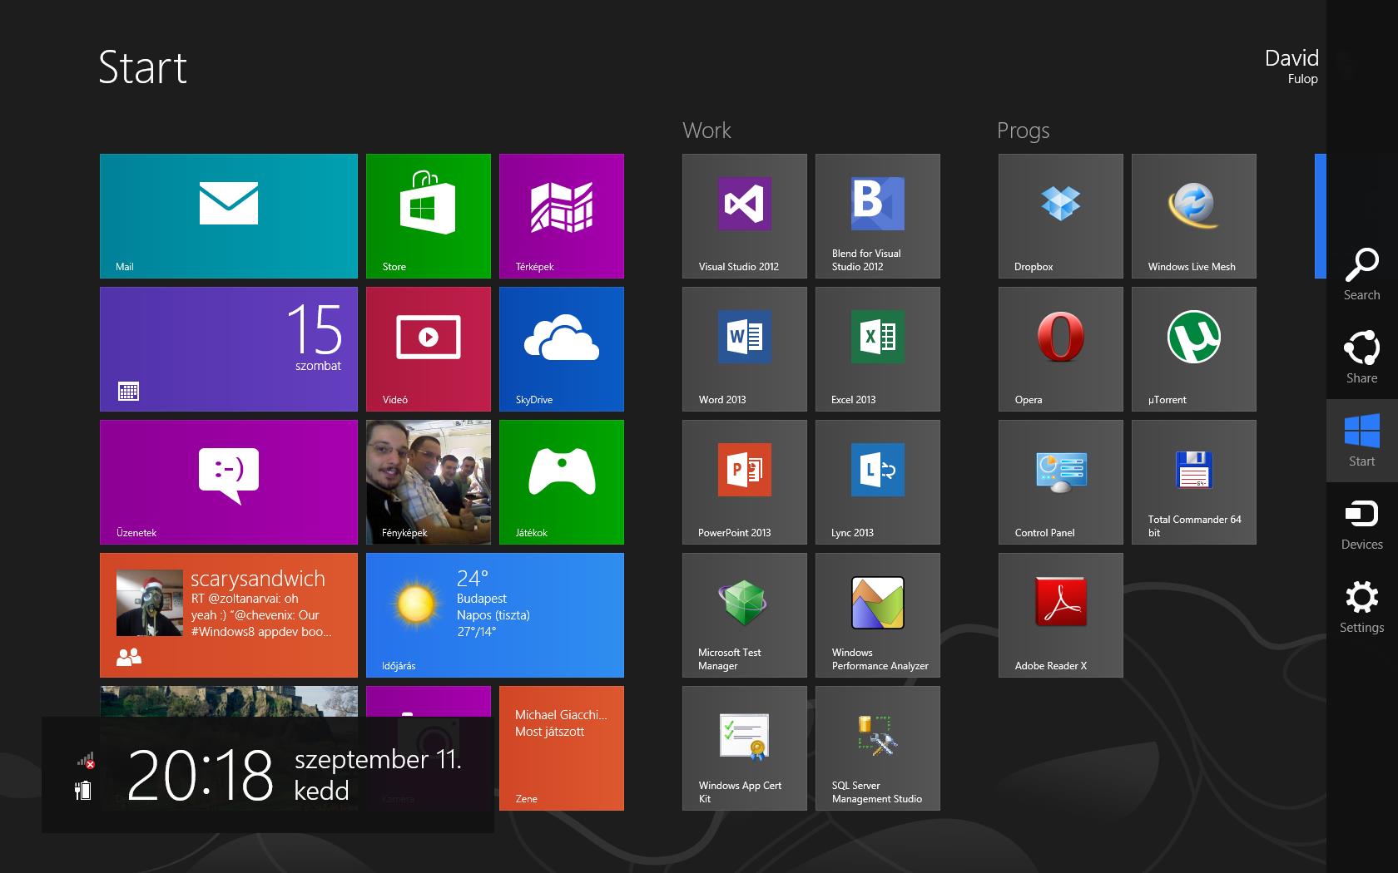Open Control Panel tile
Image resolution: width=1398 pixels, height=873 pixels.
(1061, 482)
